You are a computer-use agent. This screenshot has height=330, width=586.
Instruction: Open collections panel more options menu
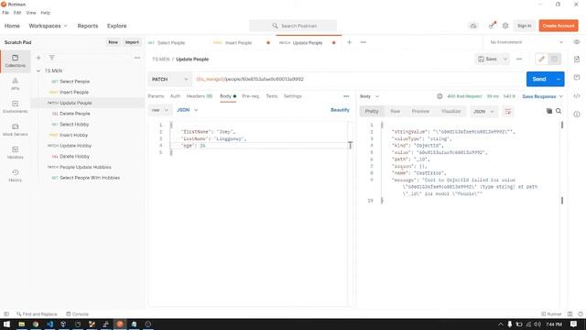click(137, 58)
